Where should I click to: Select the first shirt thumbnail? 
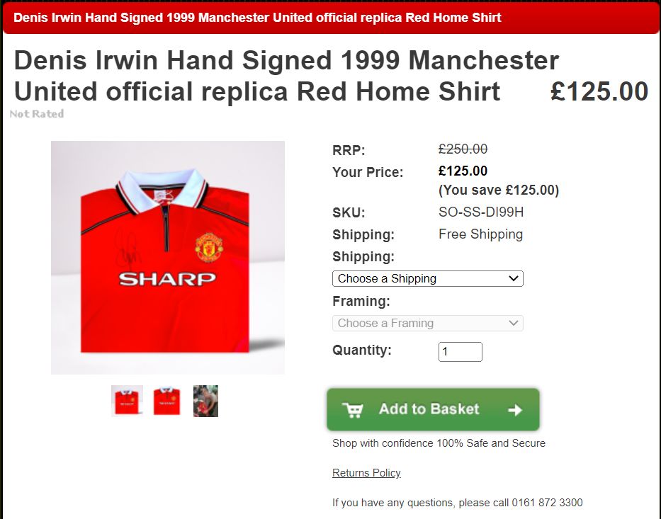click(127, 401)
